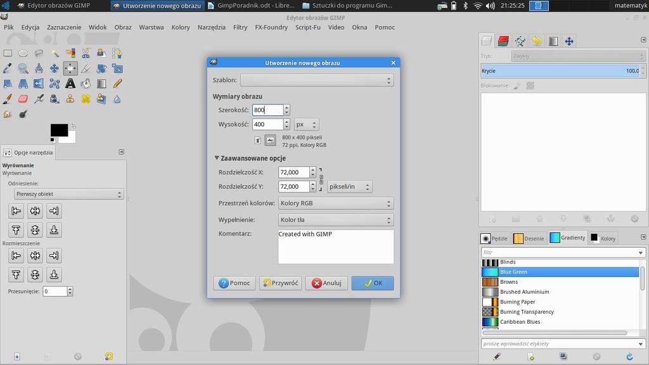
Task: Toggle the resolution chain link
Action: [321, 179]
